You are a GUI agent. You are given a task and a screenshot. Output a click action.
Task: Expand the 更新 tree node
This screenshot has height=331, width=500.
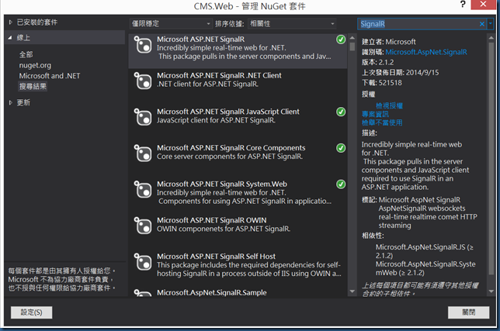click(11, 102)
